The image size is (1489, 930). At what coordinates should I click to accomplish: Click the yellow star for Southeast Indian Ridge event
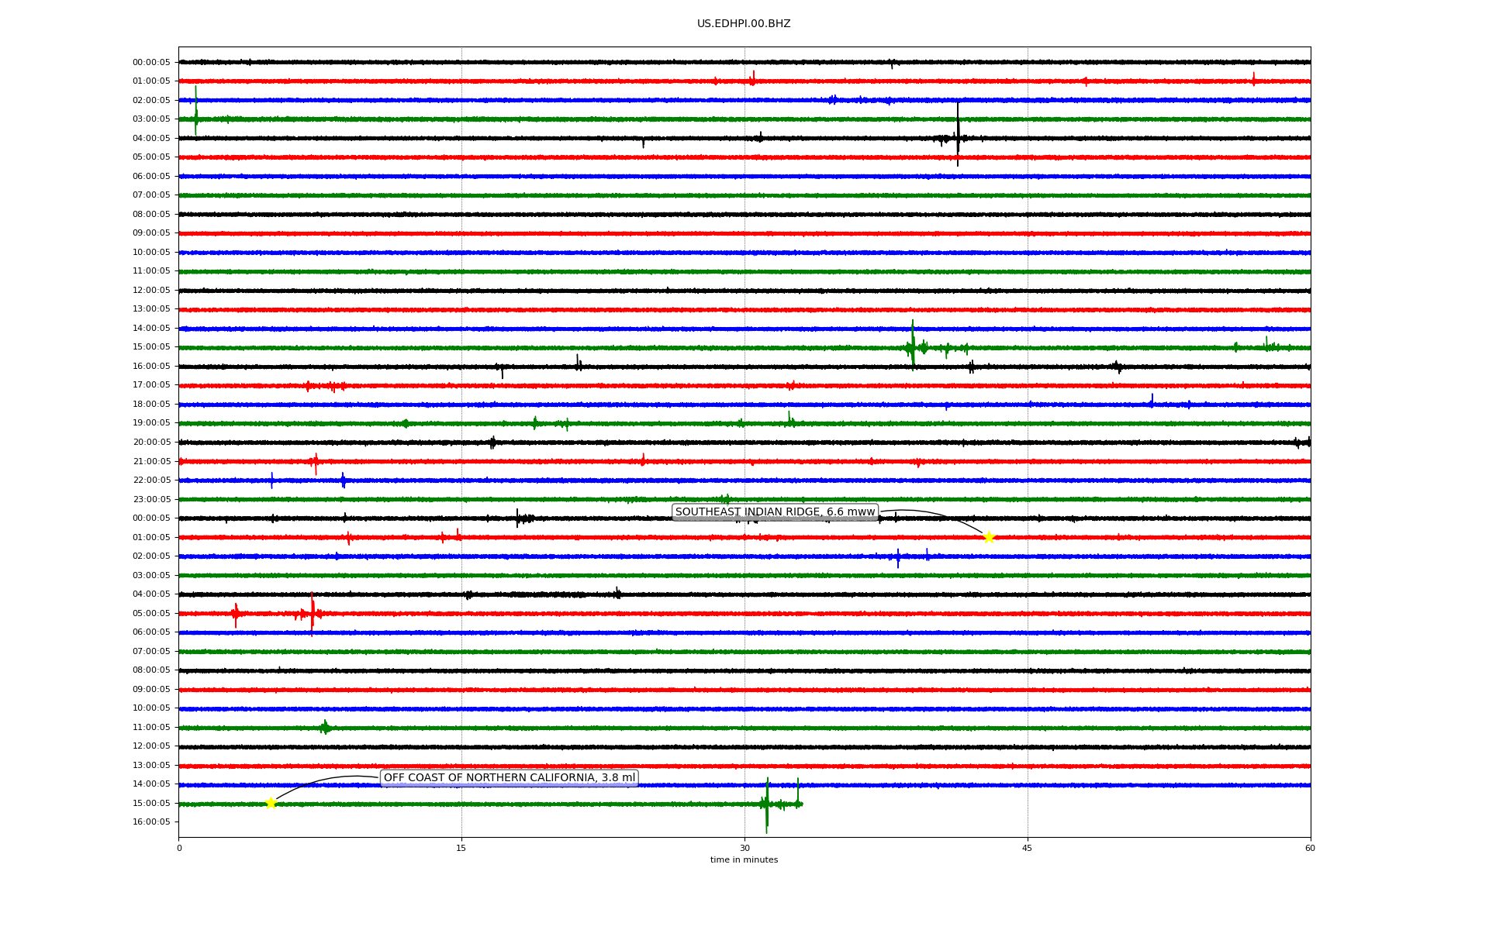tap(988, 537)
